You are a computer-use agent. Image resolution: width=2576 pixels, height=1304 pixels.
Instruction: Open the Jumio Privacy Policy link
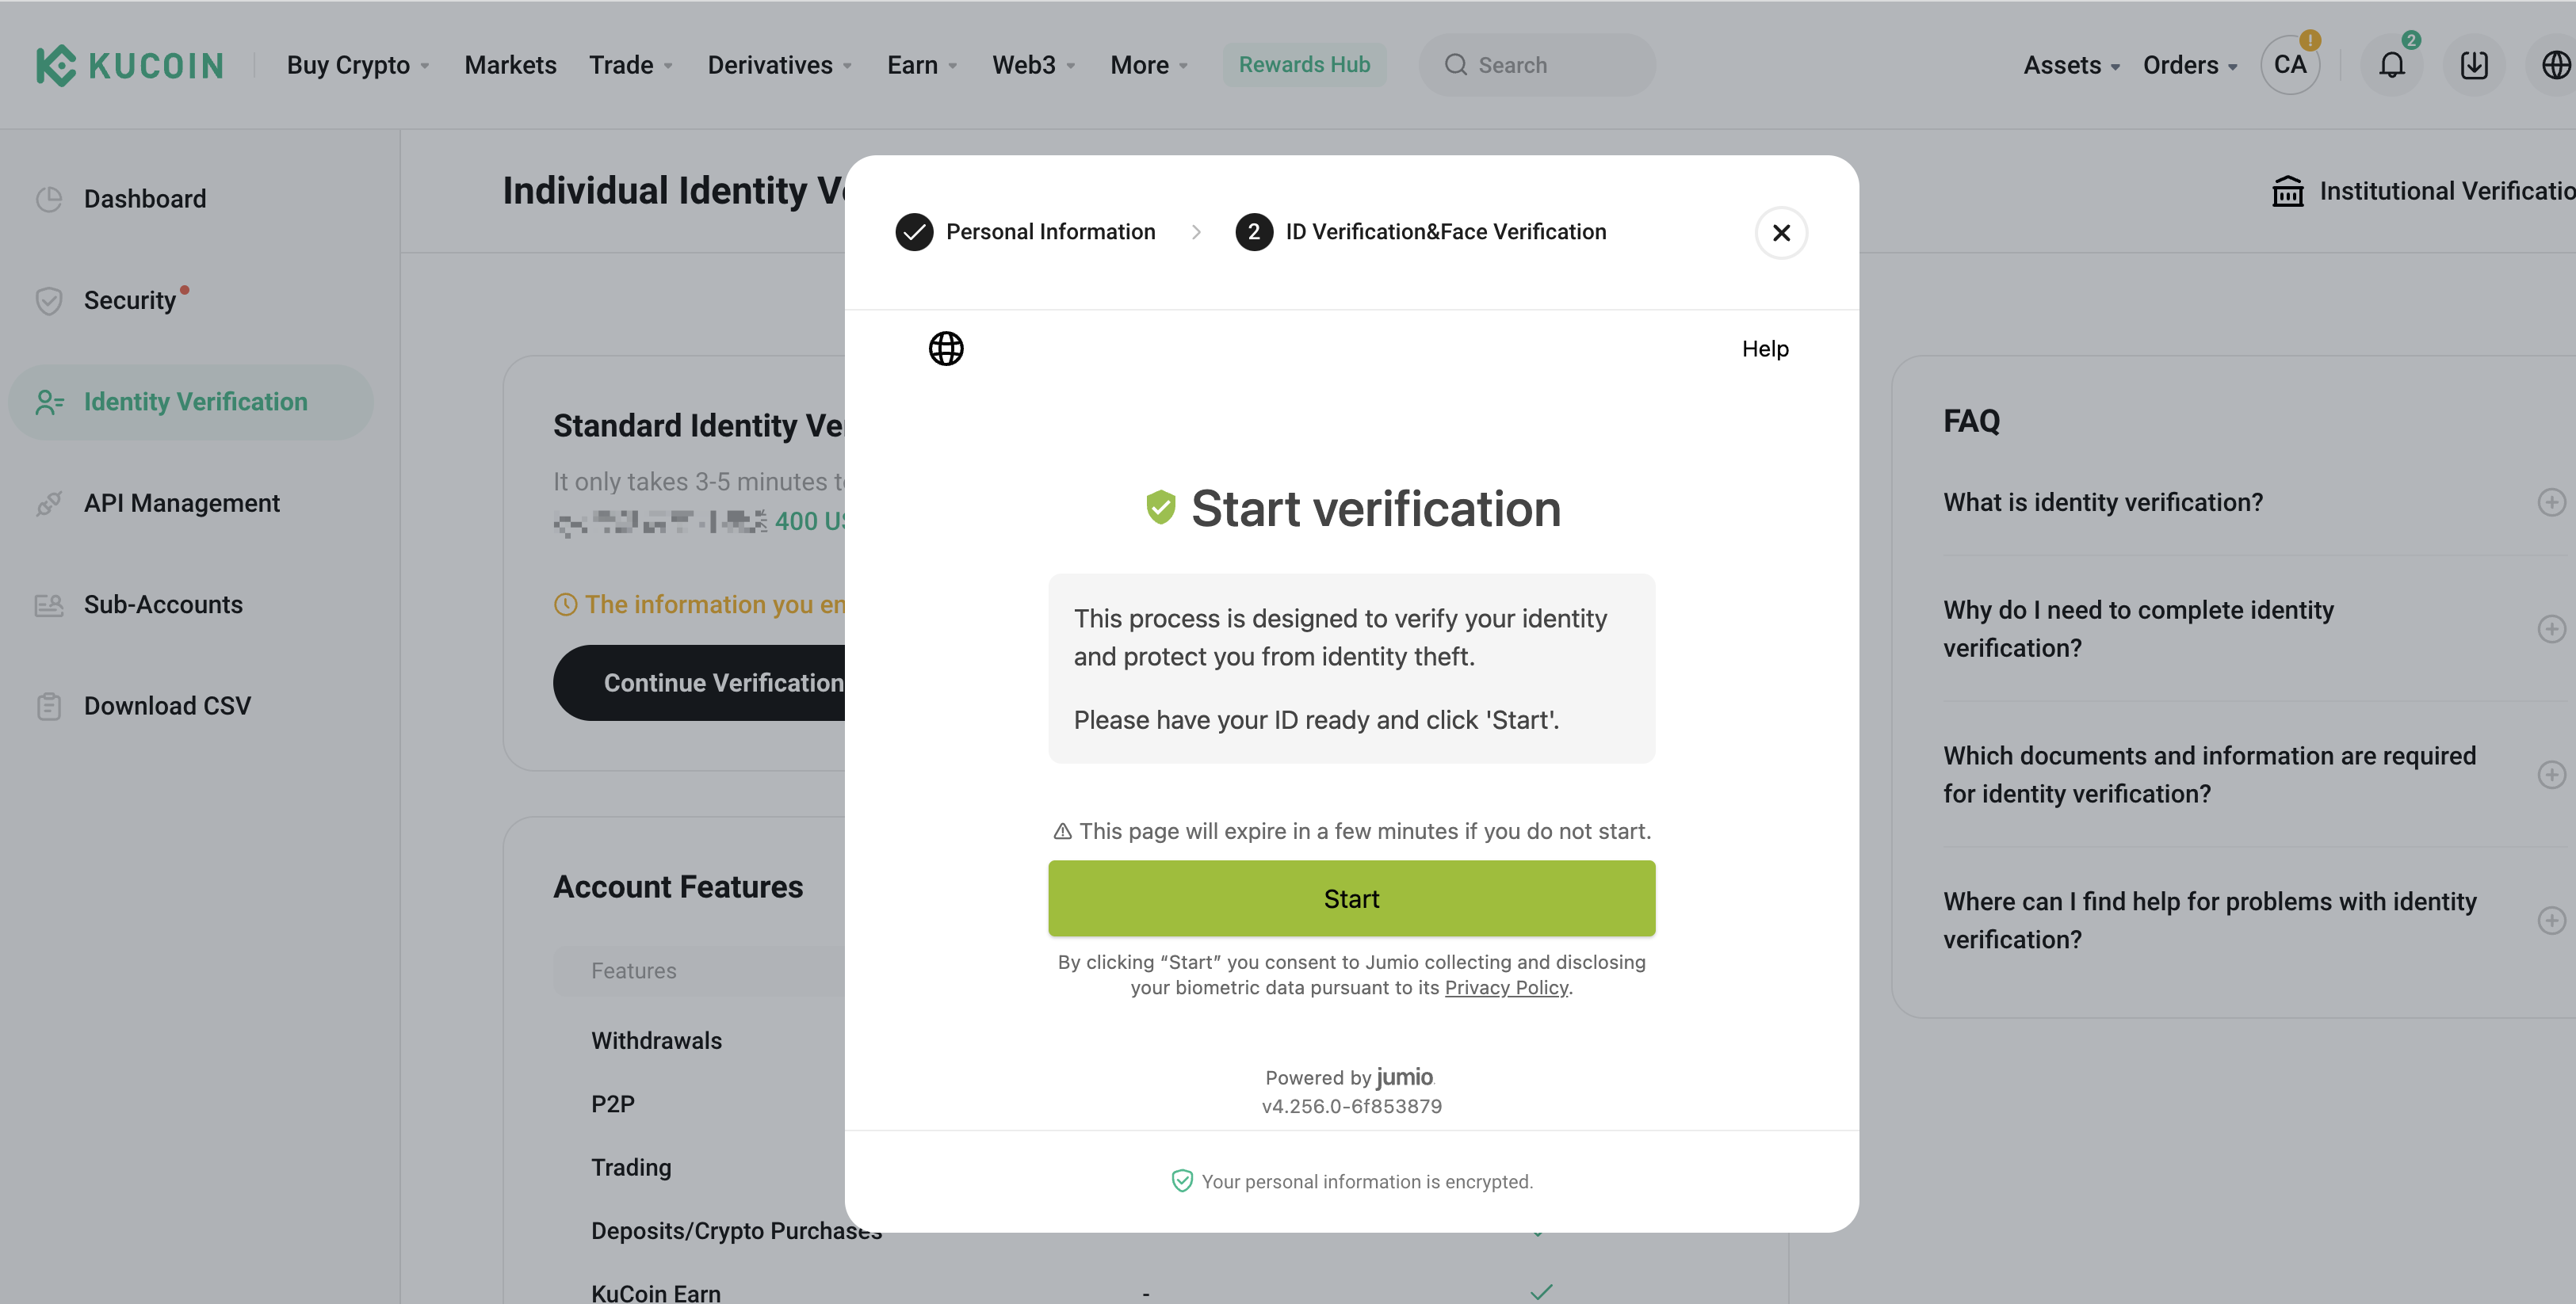tap(1506, 987)
